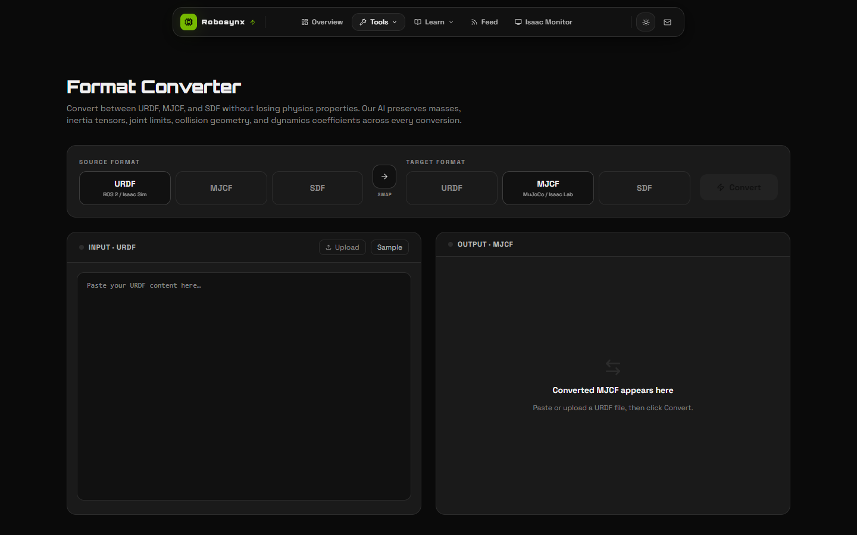The width and height of the screenshot is (857, 535).
Task: Expand the Learn dropdown menu
Action: click(x=434, y=22)
